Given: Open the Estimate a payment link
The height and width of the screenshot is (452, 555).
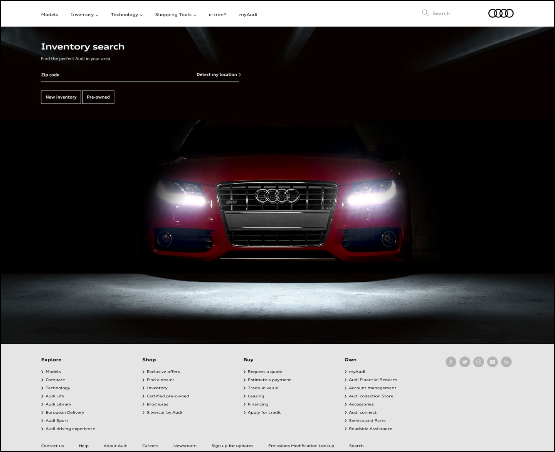Looking at the screenshot, I should (269, 380).
